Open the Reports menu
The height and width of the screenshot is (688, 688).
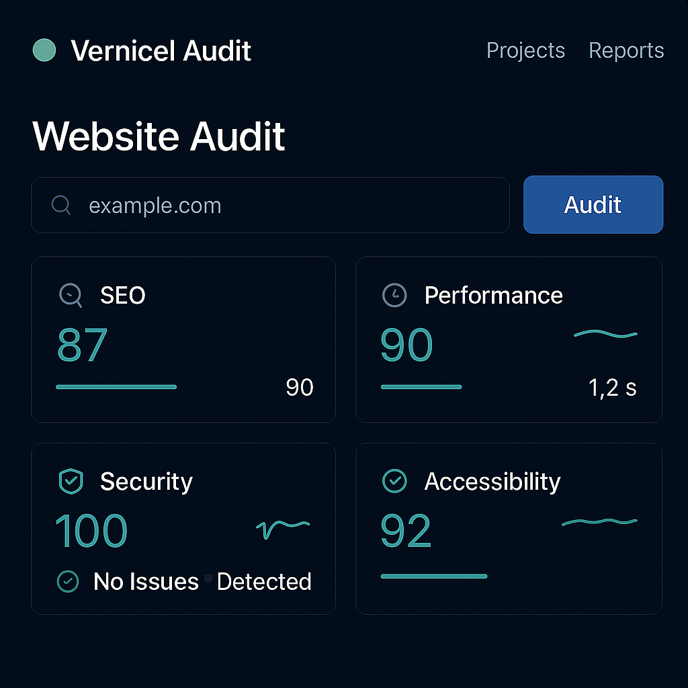(x=626, y=50)
